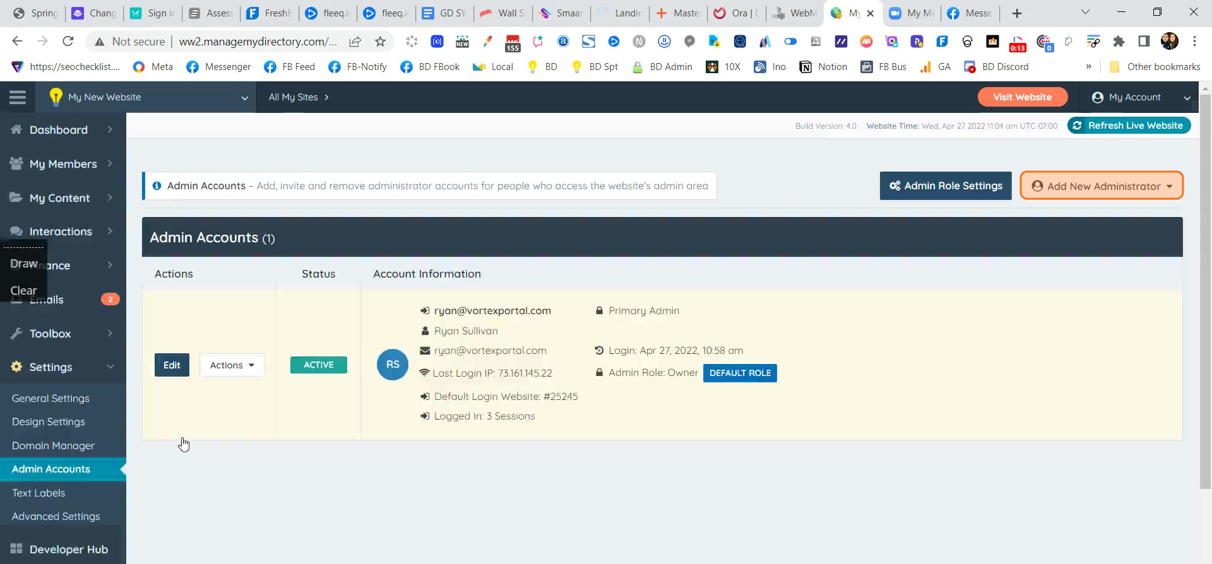Go back using the browser back arrow
Viewport: 1212px width, 564px height.
coord(17,42)
